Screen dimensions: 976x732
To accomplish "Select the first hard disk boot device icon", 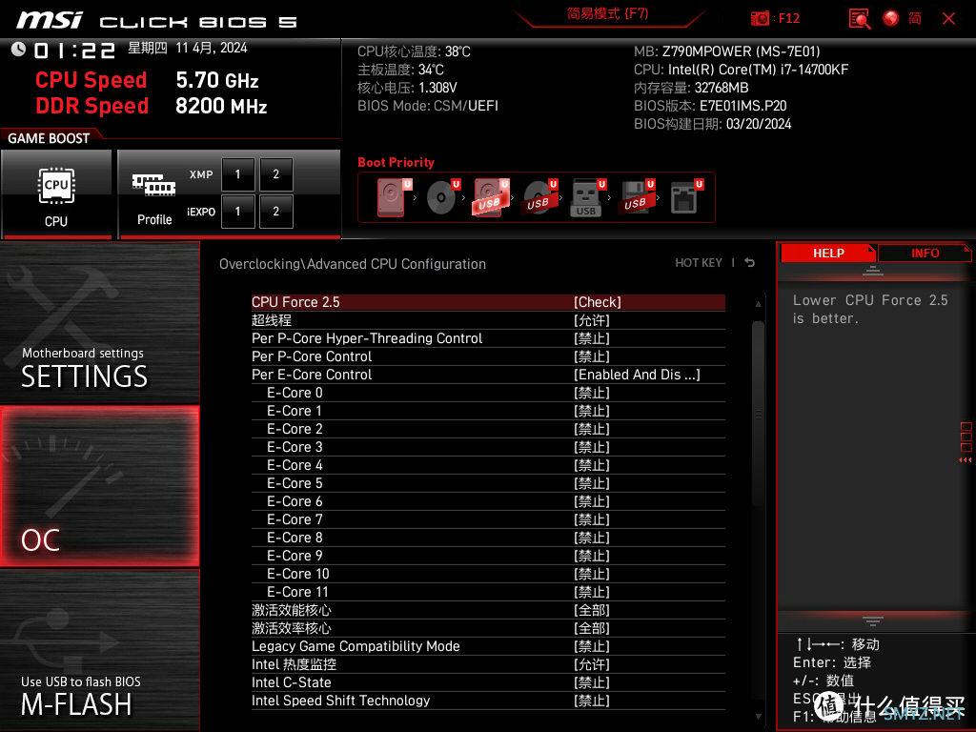I will (x=392, y=197).
